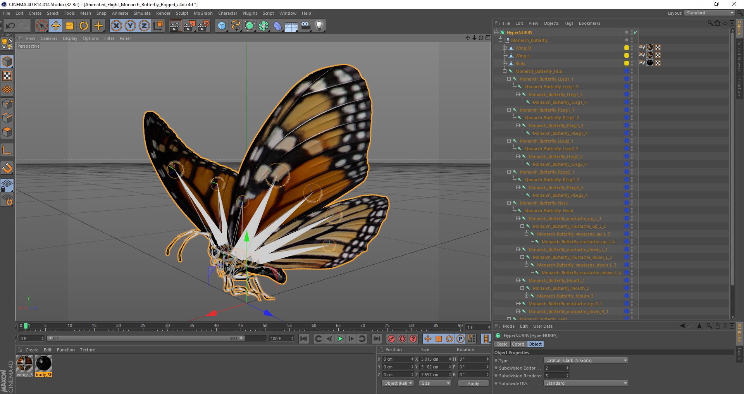Toggle the HyperNURBS enable checkmark
This screenshot has height=394, width=744.
pos(635,32)
